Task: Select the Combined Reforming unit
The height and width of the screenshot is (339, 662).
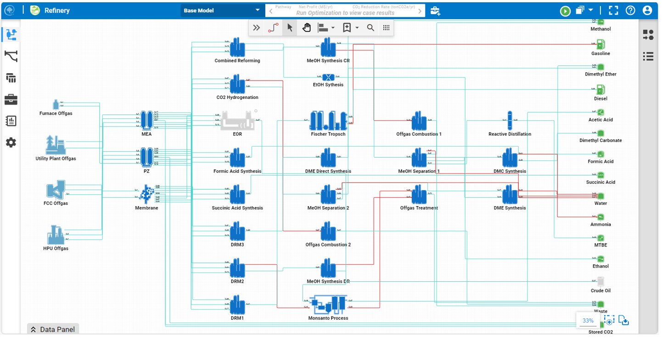Action: 237,47
